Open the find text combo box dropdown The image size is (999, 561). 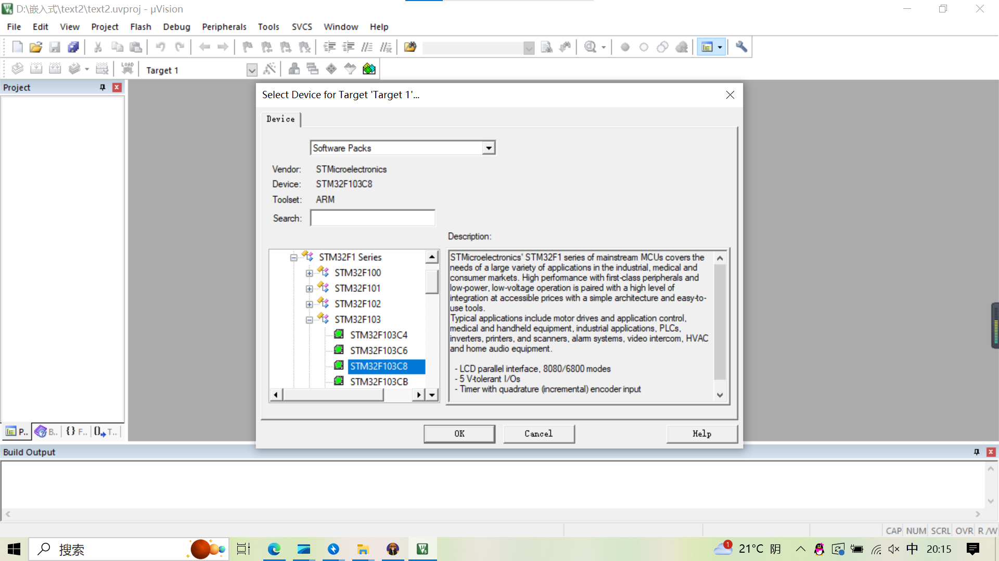pyautogui.click(x=529, y=48)
